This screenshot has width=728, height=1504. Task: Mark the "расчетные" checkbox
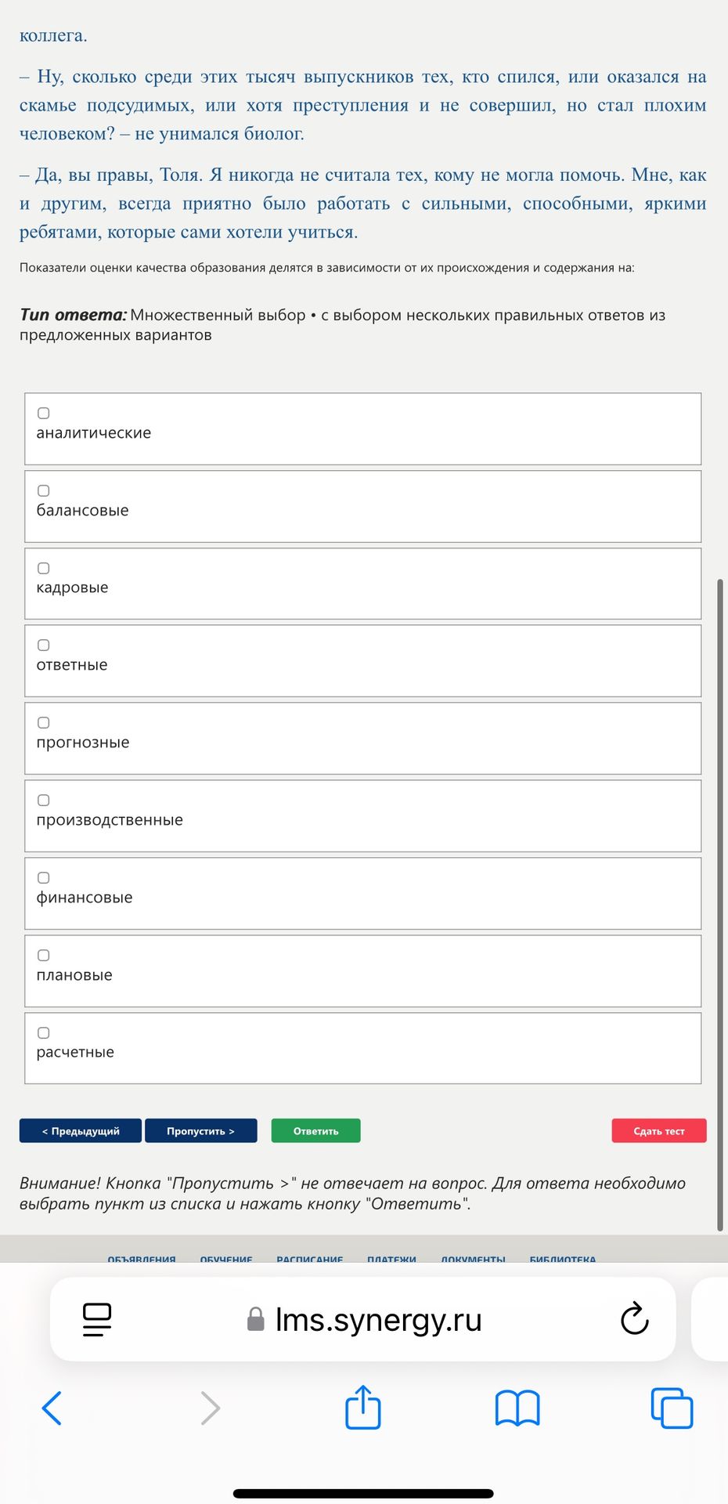44,1032
